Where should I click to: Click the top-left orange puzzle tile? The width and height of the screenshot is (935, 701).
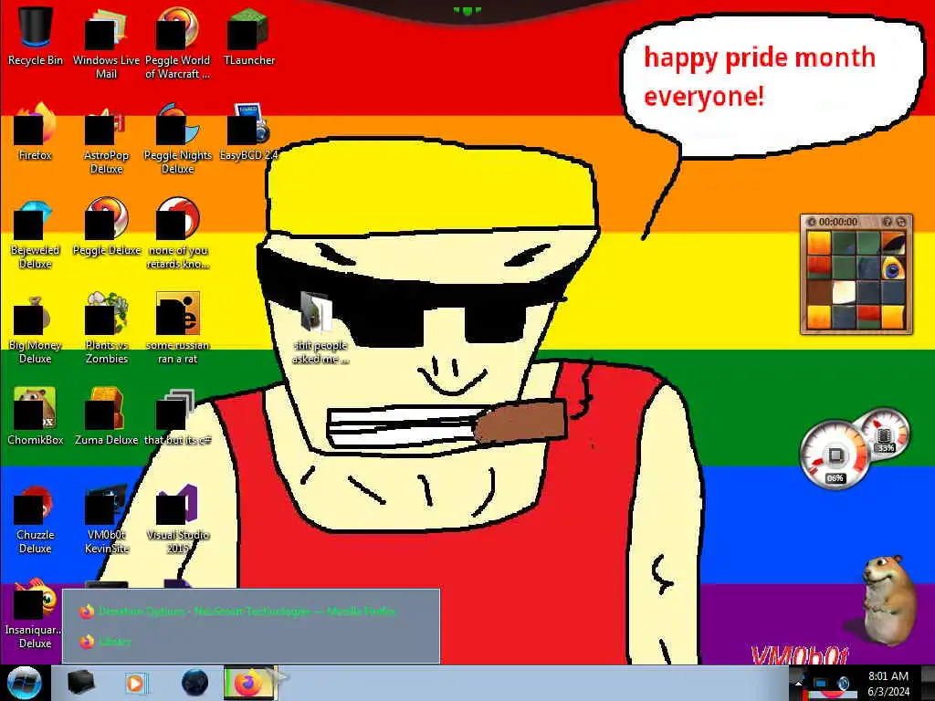click(x=819, y=243)
